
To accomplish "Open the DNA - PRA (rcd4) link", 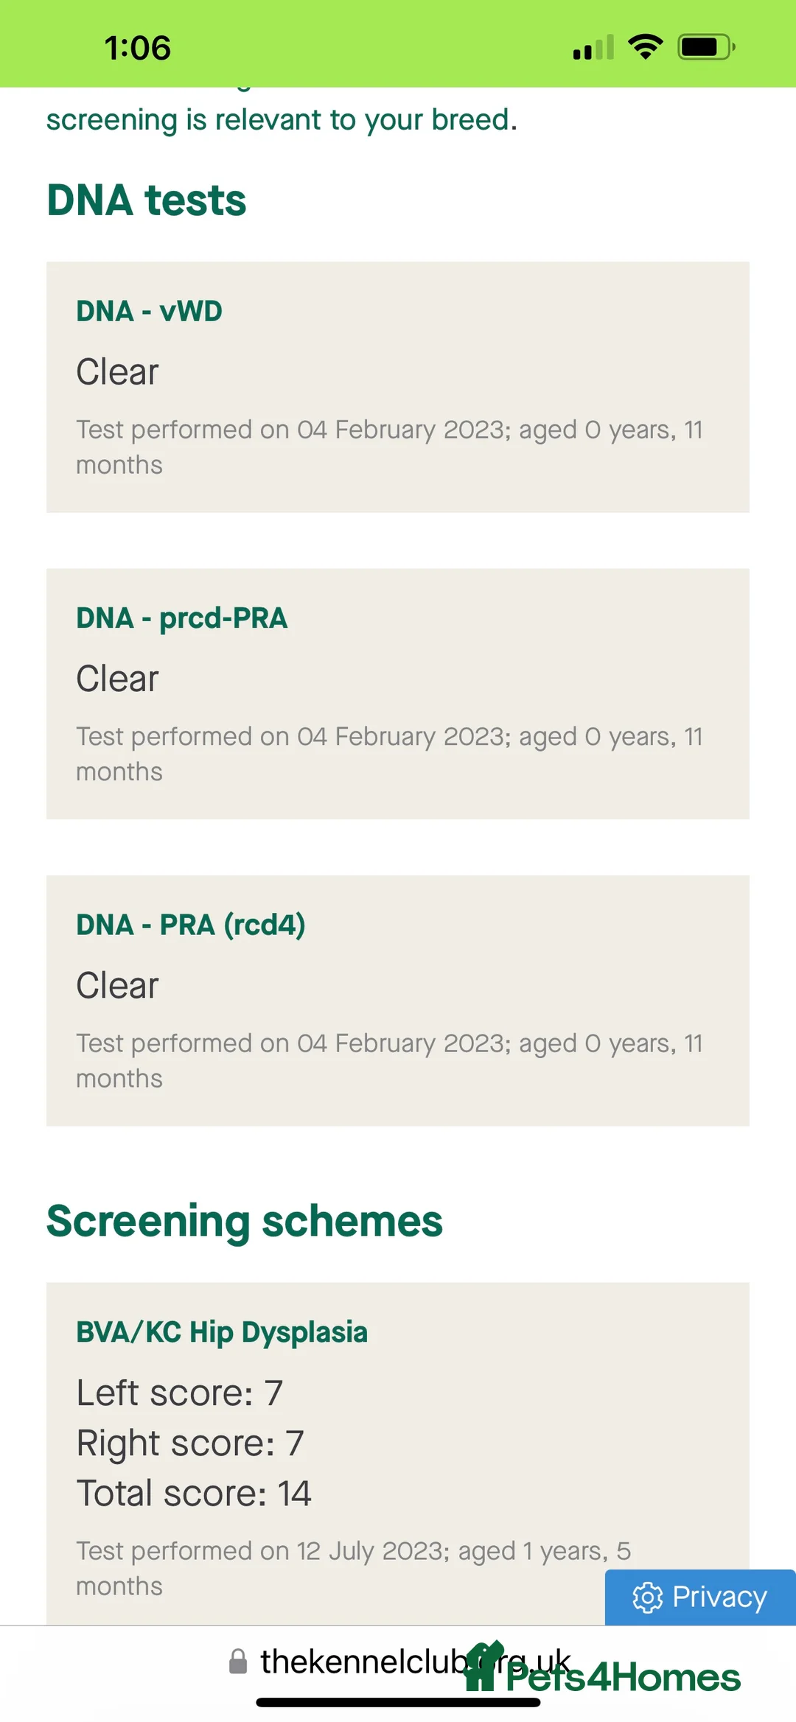I will 190,925.
